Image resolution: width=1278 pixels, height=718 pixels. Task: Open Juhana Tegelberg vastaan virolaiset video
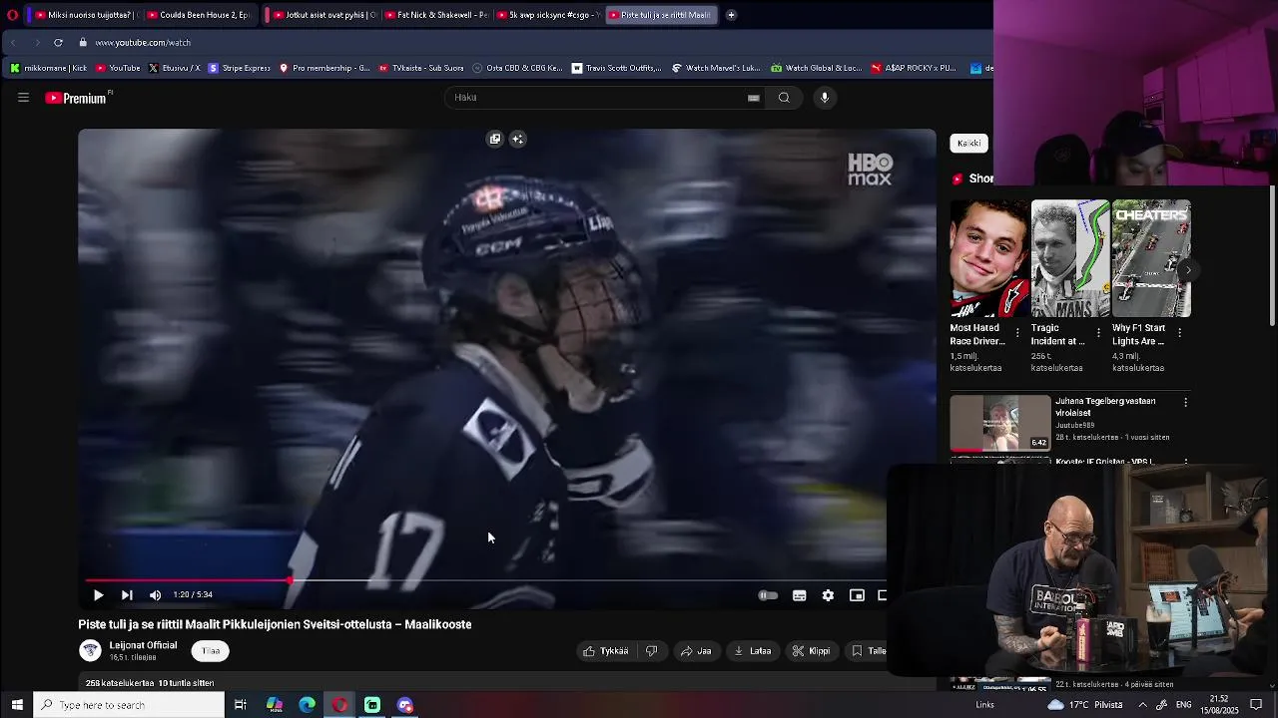(x=1105, y=406)
